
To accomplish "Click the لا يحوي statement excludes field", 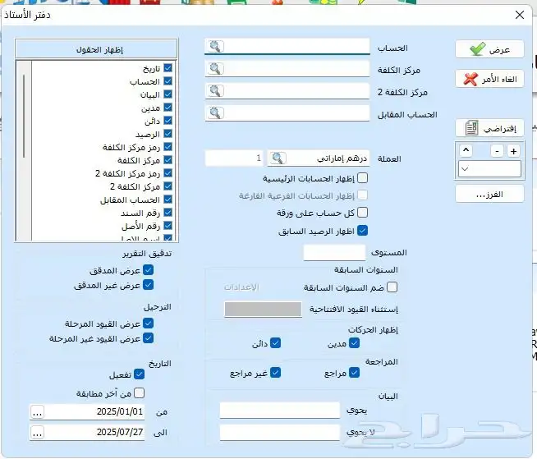I will [x=280, y=433].
